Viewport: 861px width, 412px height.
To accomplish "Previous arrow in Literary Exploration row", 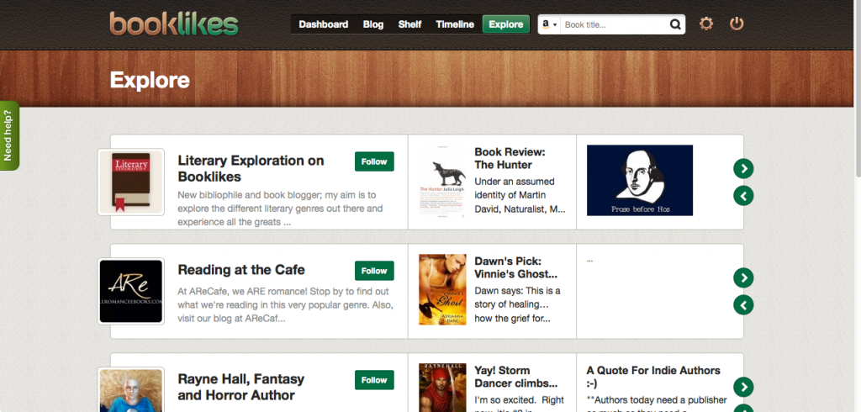I will [743, 196].
